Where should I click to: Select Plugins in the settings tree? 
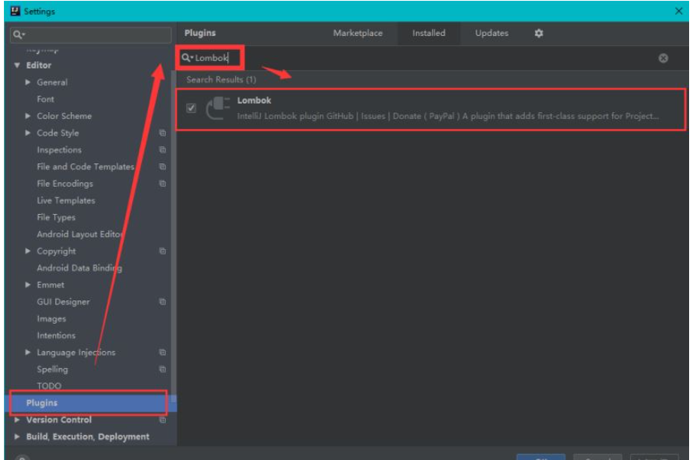(x=89, y=402)
